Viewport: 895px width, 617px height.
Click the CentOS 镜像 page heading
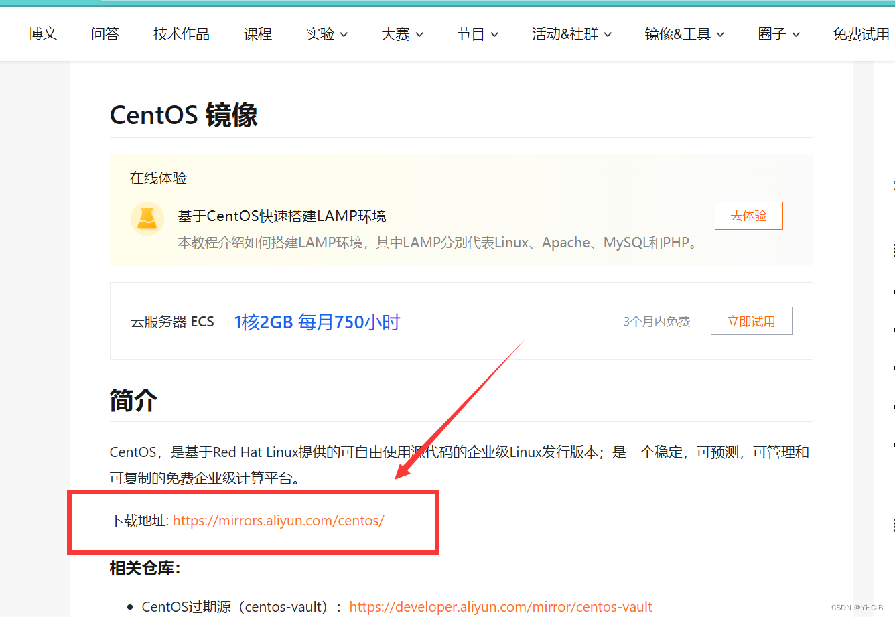(184, 115)
